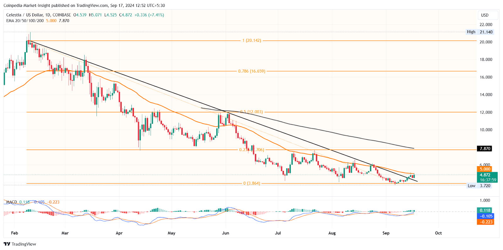Click the 10.000 price axis label
This screenshot has height=250, width=503.
[486, 130]
